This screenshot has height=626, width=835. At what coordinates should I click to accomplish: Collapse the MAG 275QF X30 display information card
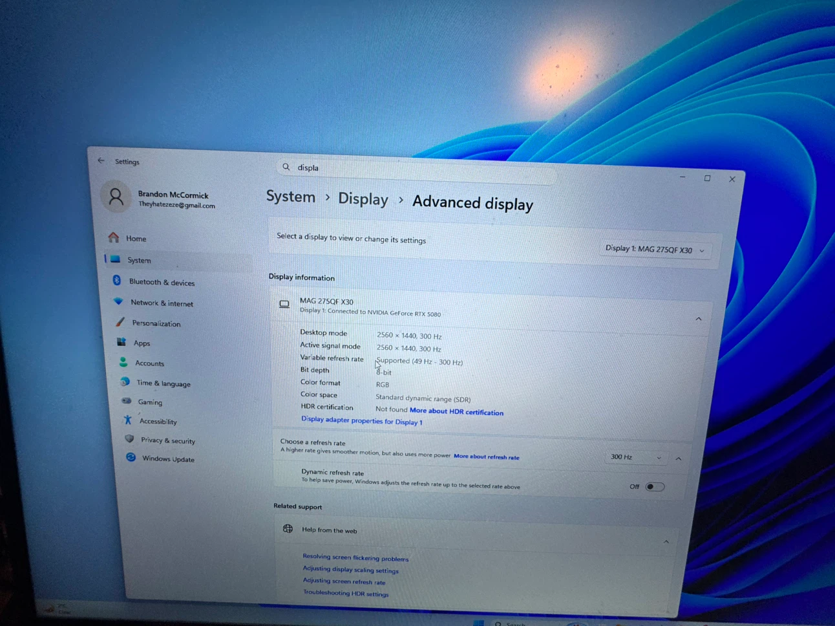(x=699, y=319)
